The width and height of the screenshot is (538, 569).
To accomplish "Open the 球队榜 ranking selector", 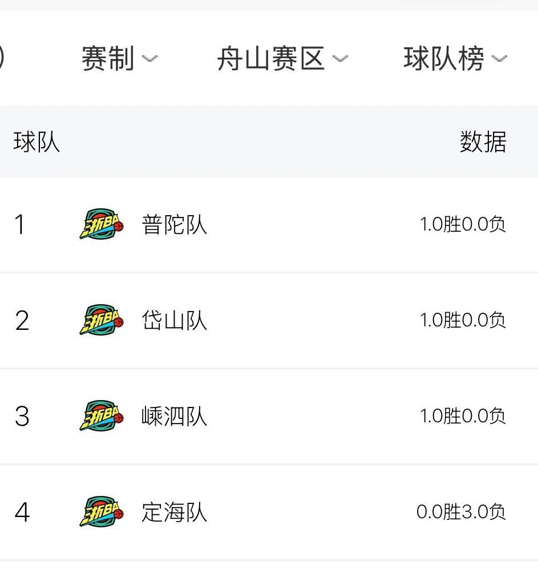I will tap(456, 58).
